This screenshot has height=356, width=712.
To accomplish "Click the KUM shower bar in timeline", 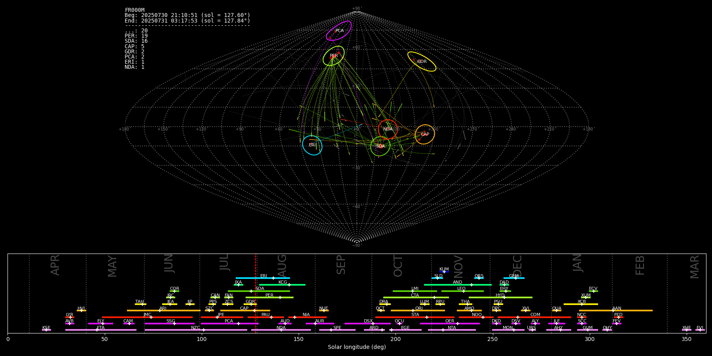I will coord(444,272).
